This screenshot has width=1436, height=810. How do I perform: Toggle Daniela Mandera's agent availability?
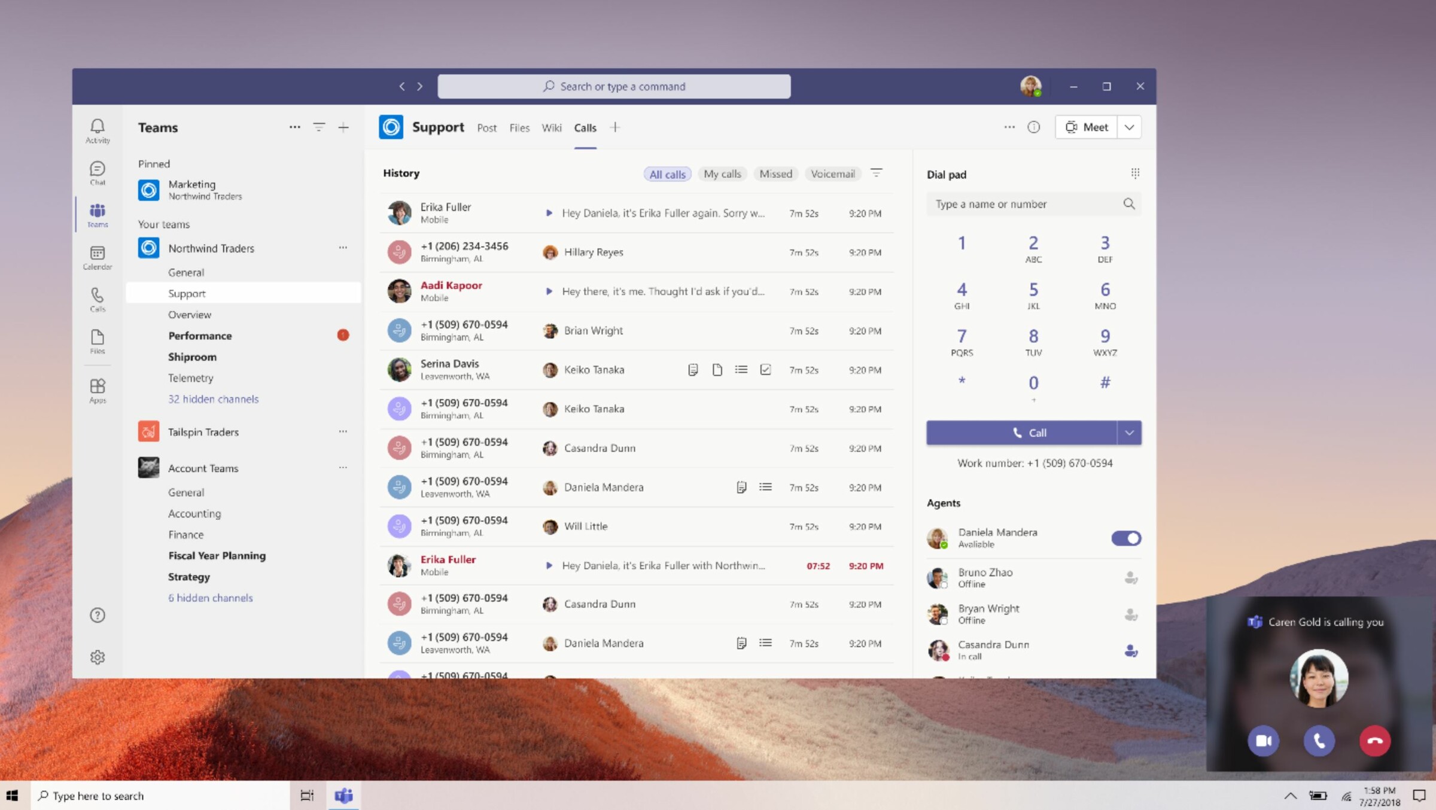[1125, 538]
